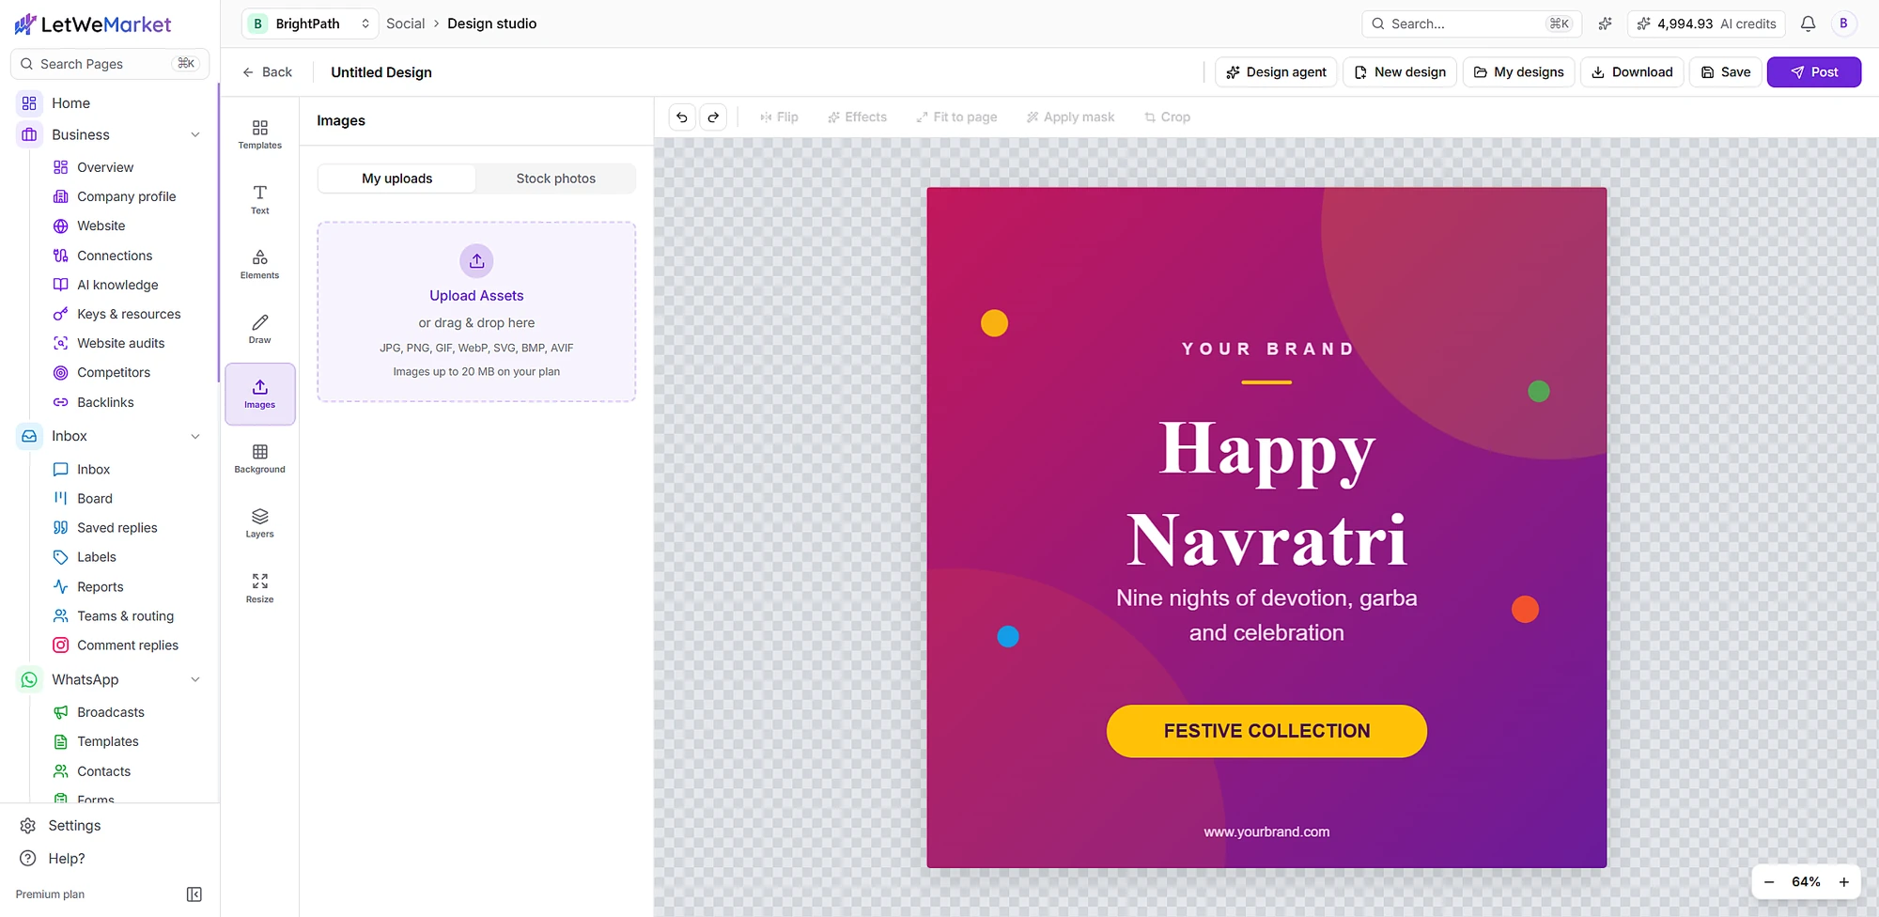Open the Elements tool panel
The width and height of the screenshot is (1879, 917).
click(x=260, y=264)
